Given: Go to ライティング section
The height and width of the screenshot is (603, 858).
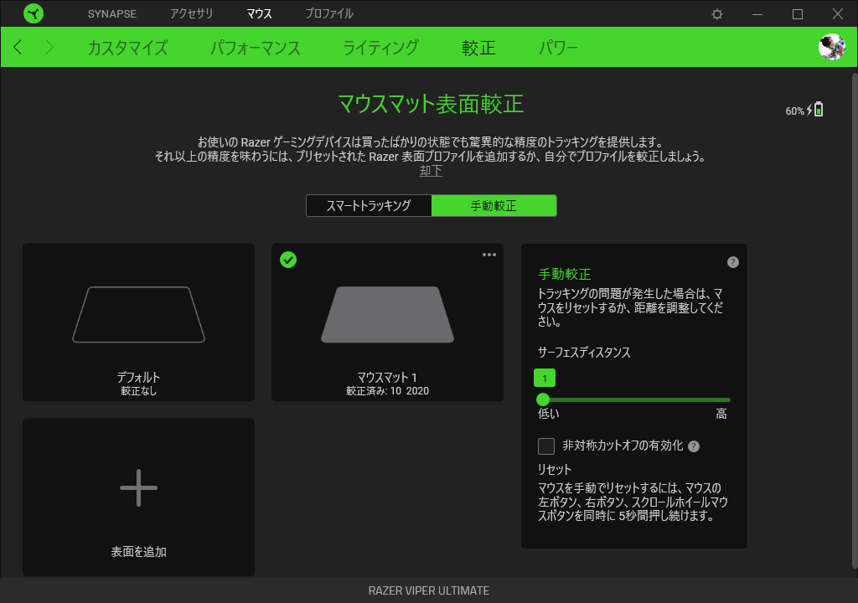Looking at the screenshot, I should click(x=381, y=48).
